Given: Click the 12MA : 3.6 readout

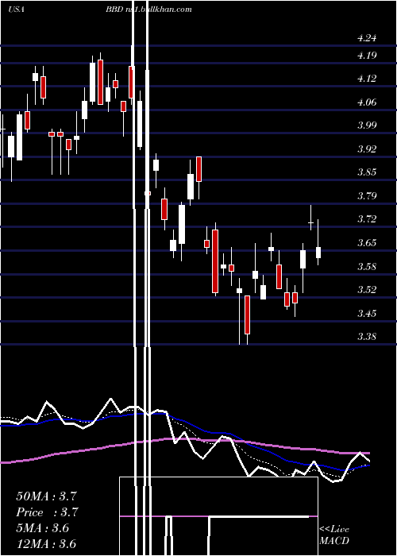Looking at the screenshot, I should [x=46, y=543].
